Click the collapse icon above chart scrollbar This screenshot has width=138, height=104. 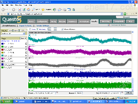pyautogui.click(x=133, y=32)
